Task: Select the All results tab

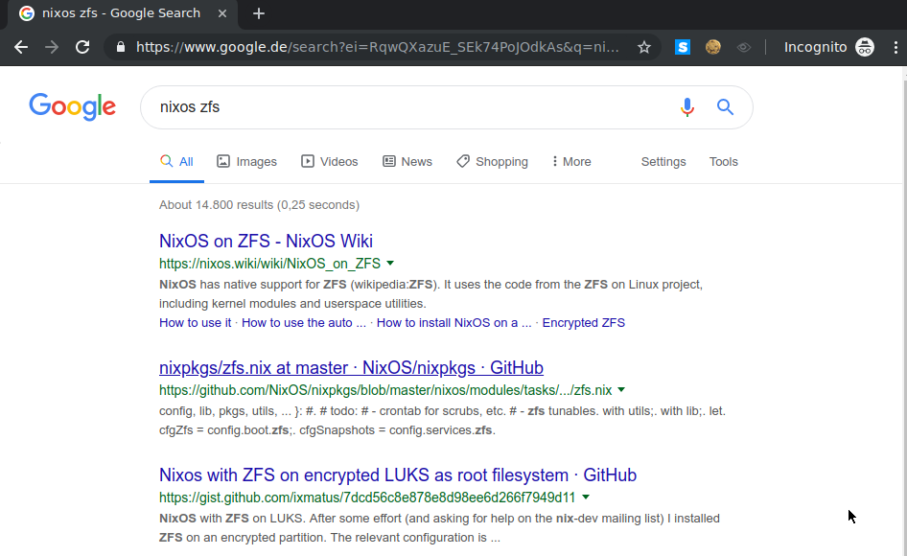Action: 177,162
